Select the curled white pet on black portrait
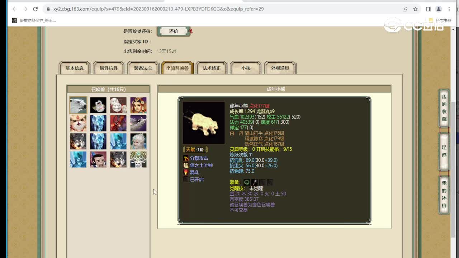This screenshot has width=459, height=258. (98, 105)
